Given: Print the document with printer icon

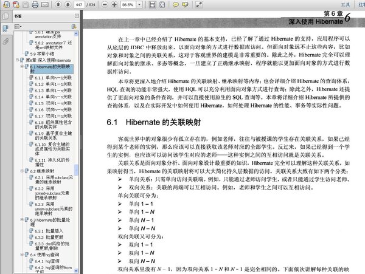Looking at the screenshot, I should point(35,4).
